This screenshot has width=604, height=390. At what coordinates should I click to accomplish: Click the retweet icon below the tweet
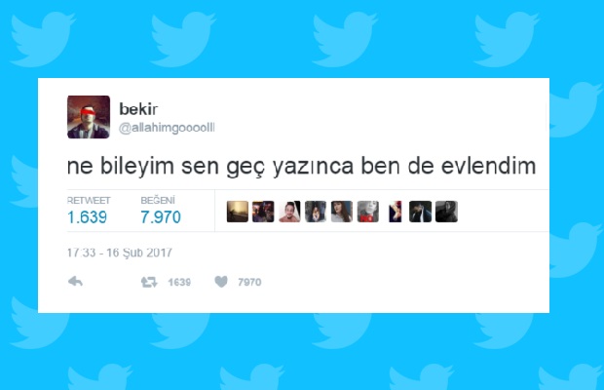pos(149,282)
